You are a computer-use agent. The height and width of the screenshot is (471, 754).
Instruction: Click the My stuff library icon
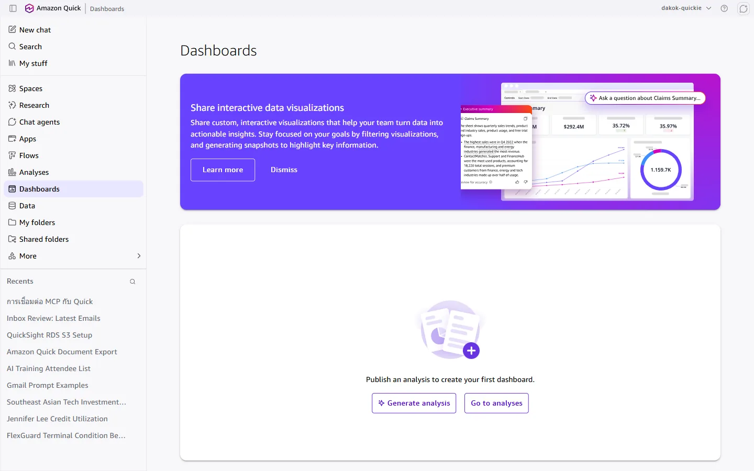[12, 63]
